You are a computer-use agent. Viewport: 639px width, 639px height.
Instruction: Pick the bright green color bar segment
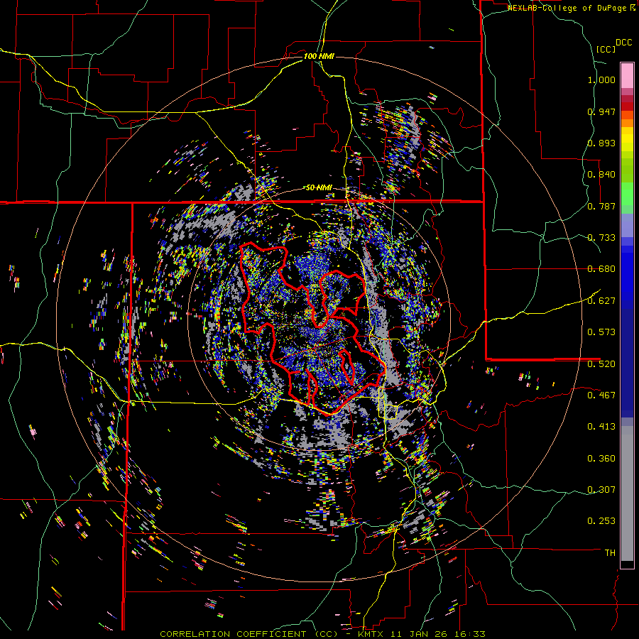[627, 194]
